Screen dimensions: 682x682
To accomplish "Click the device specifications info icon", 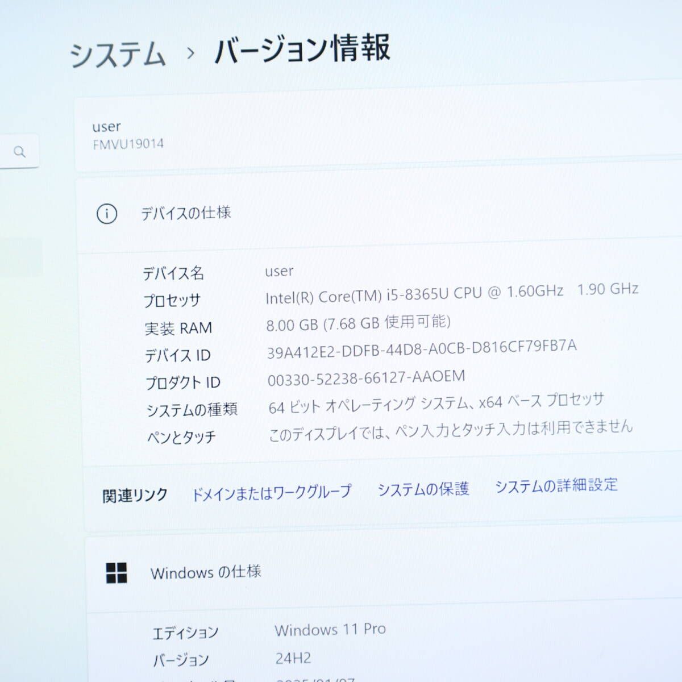I will [x=107, y=214].
